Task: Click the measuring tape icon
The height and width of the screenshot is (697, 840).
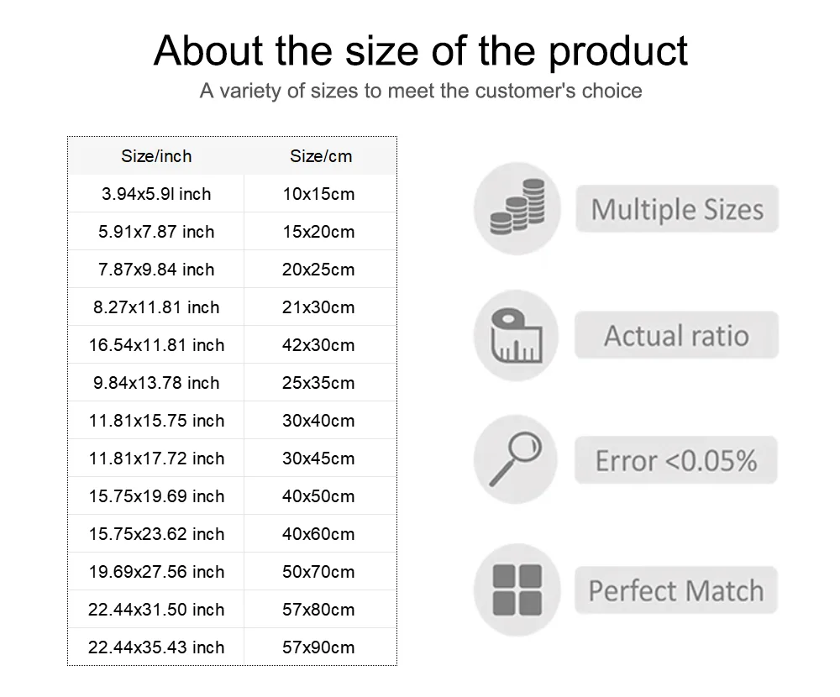Action: (517, 335)
